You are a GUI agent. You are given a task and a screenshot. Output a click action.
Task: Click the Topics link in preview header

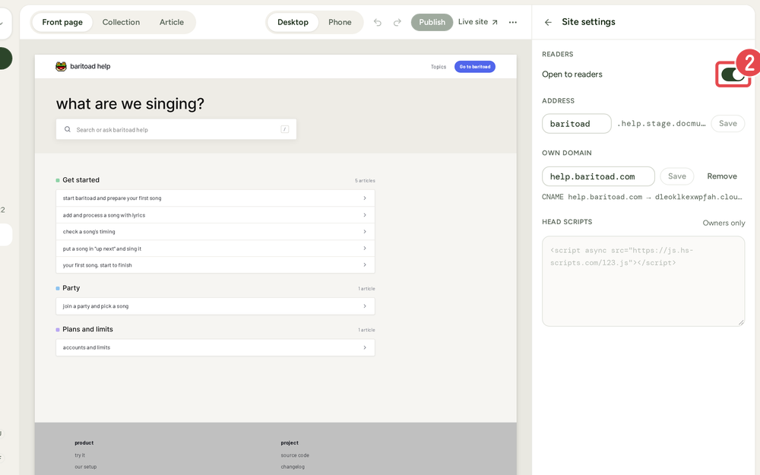(439, 67)
